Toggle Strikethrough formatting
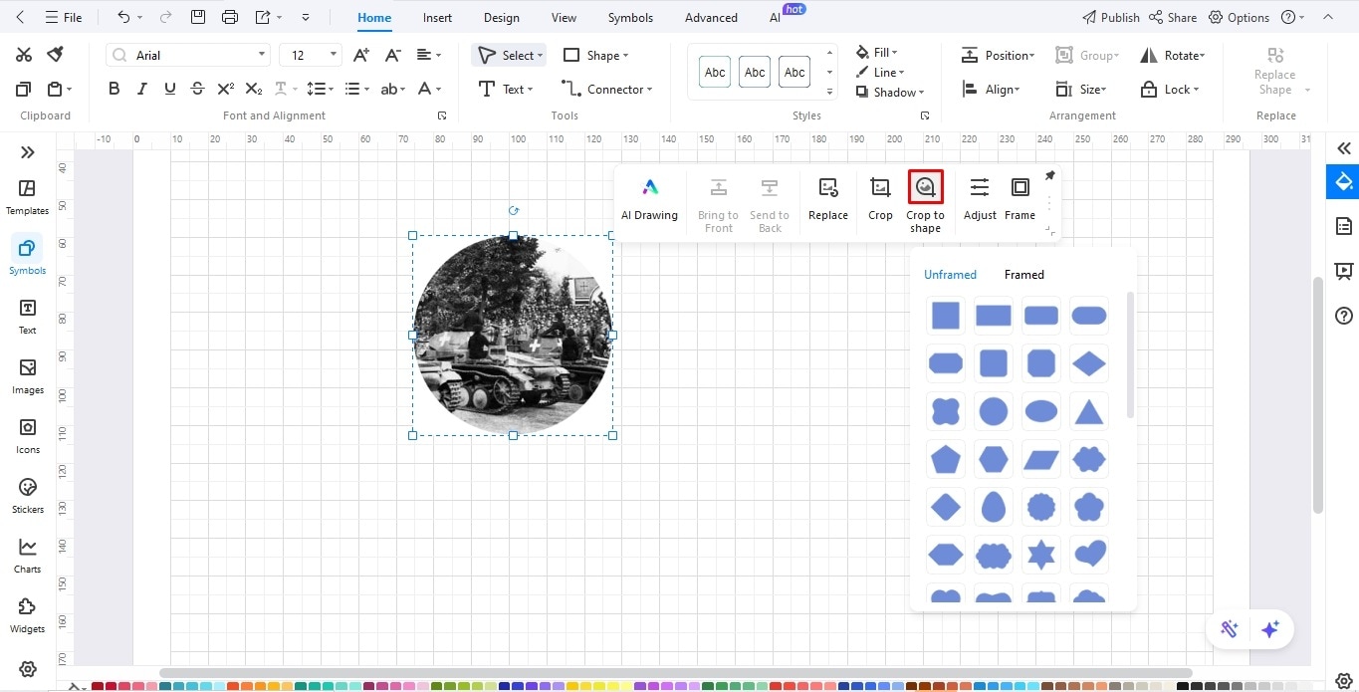Image resolution: width=1359 pixels, height=692 pixels. [x=198, y=89]
